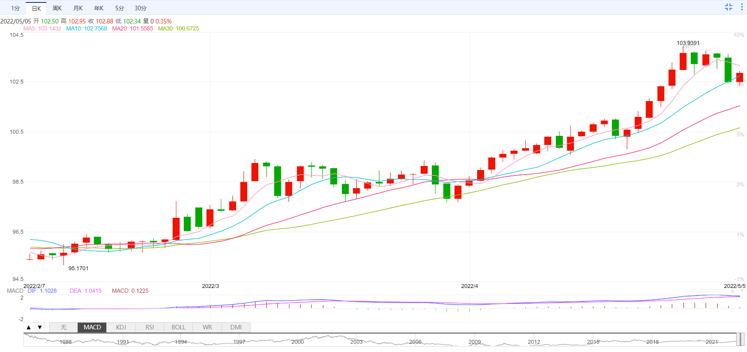Select the 5分 interval tab
747x352 pixels.
(x=119, y=8)
